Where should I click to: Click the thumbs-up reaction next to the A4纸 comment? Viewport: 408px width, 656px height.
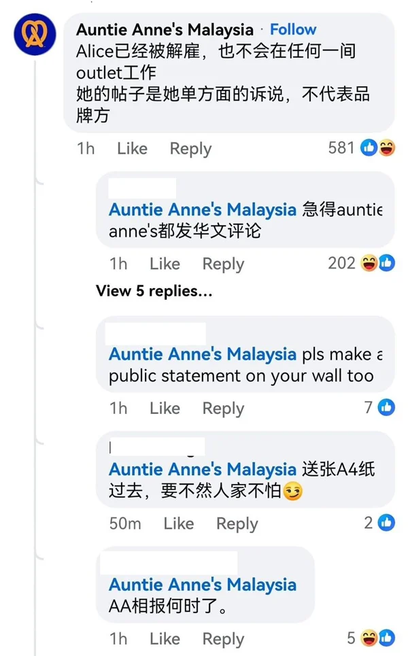point(388,522)
